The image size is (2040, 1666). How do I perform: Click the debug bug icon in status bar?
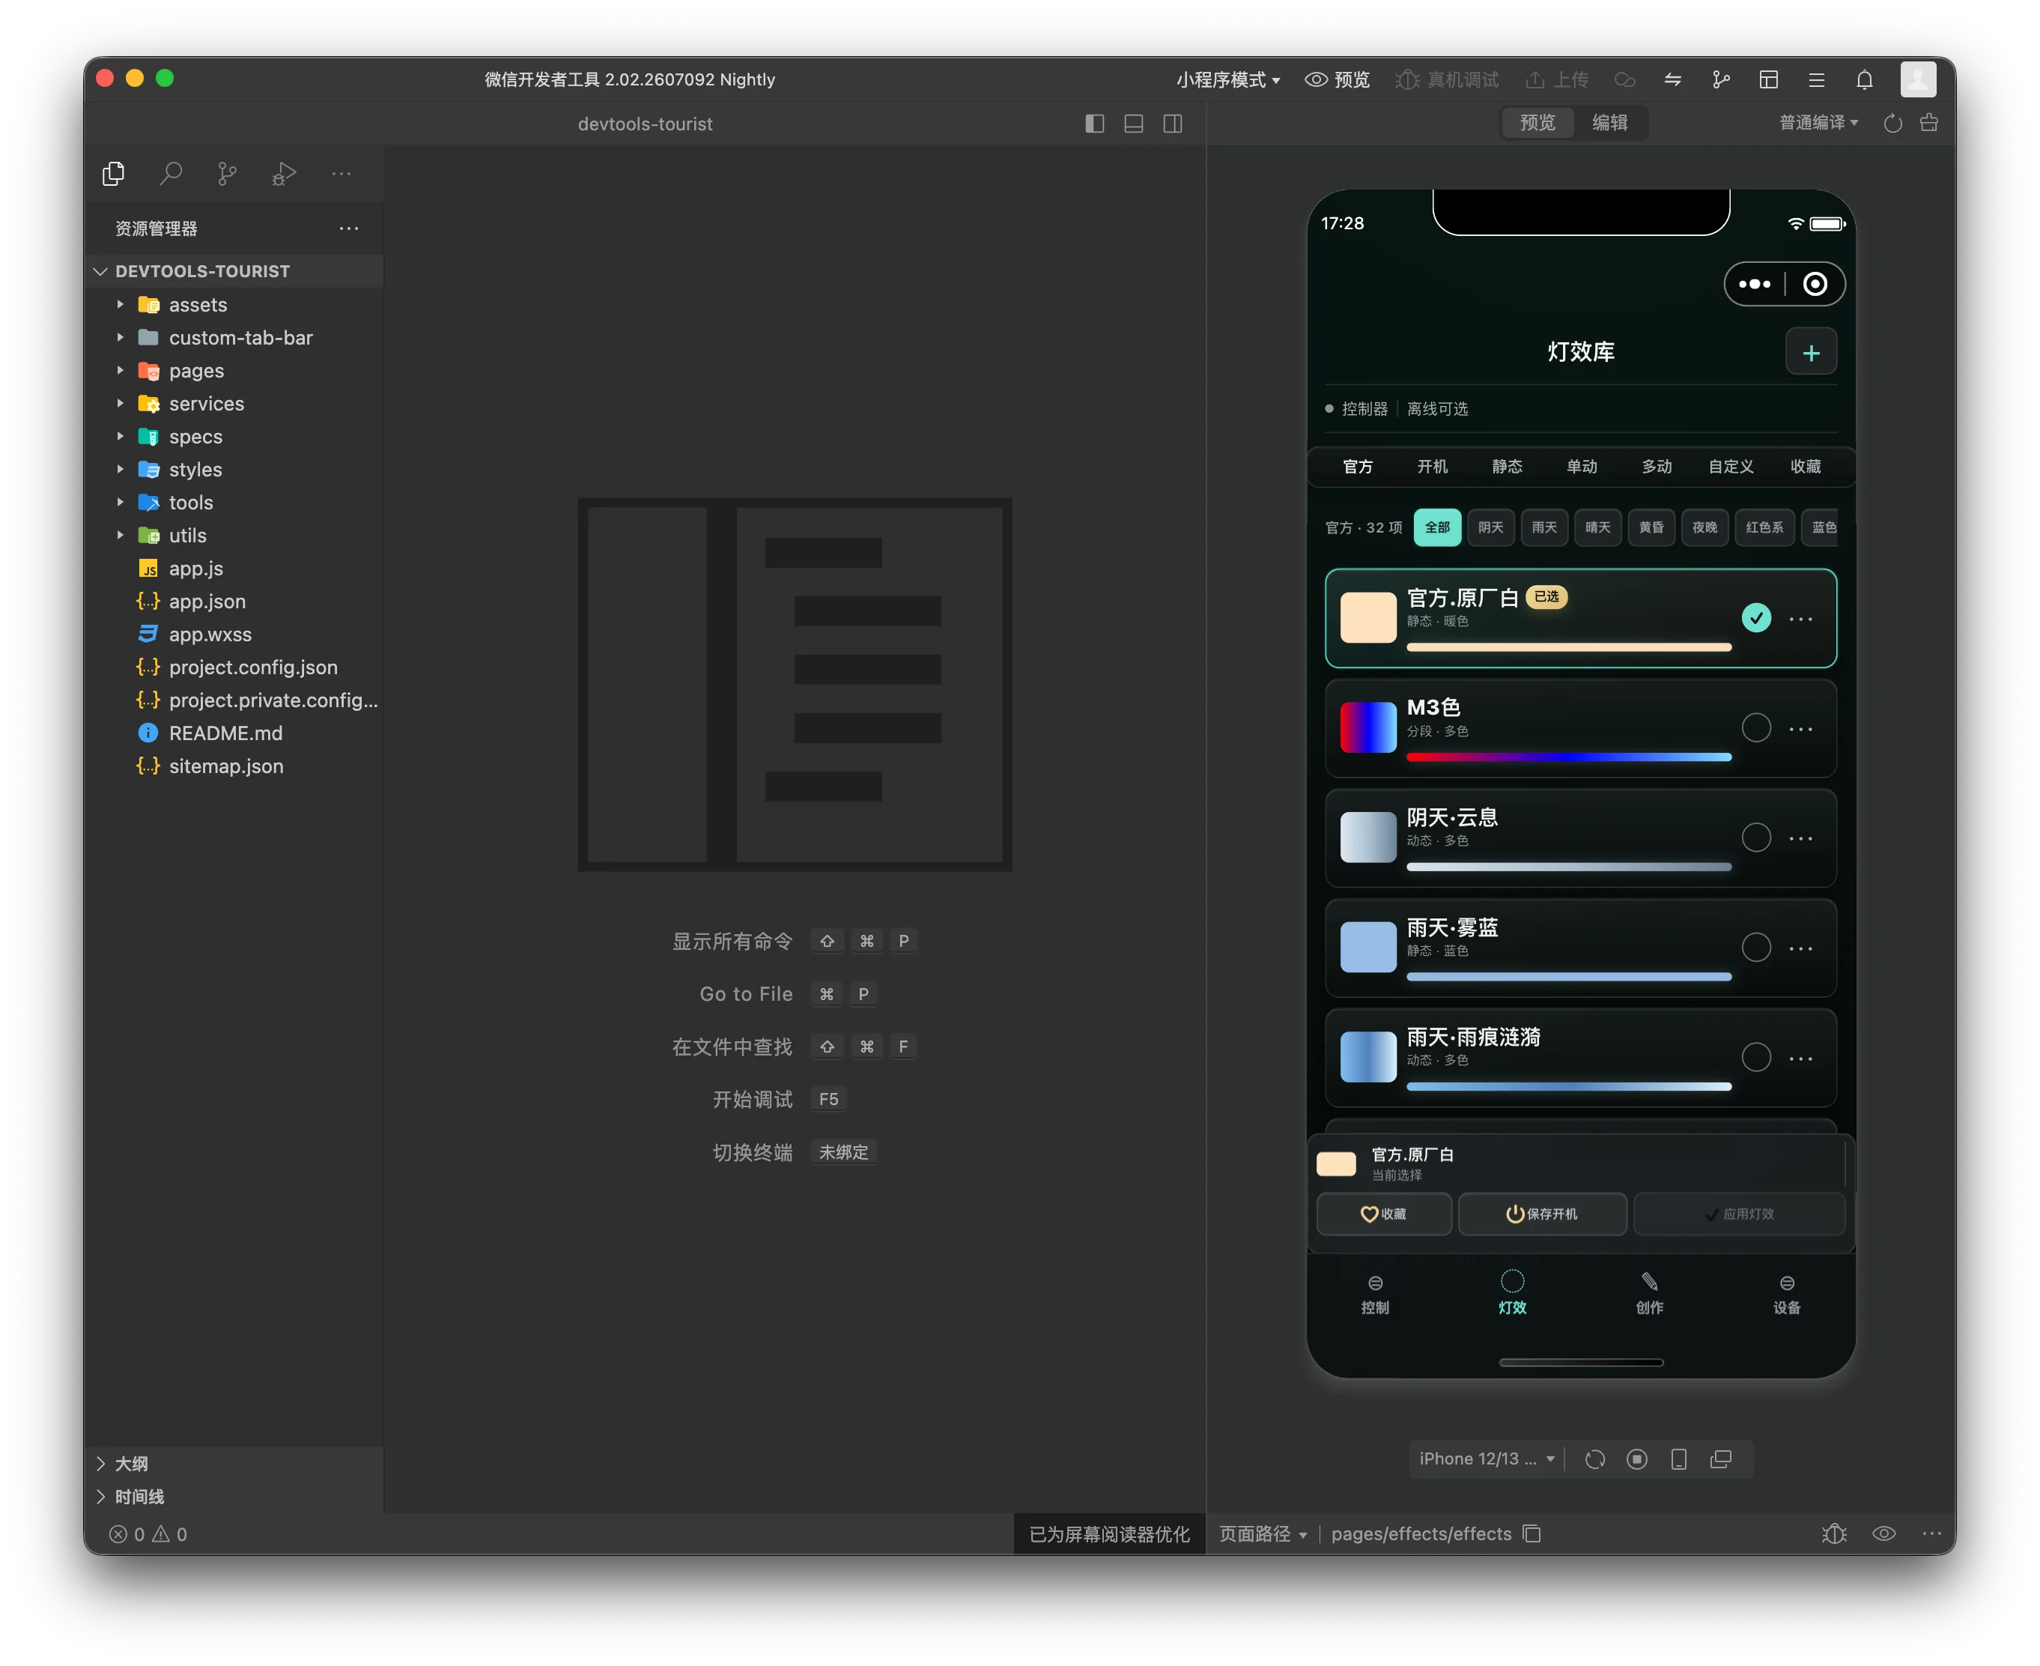[x=1834, y=1533]
